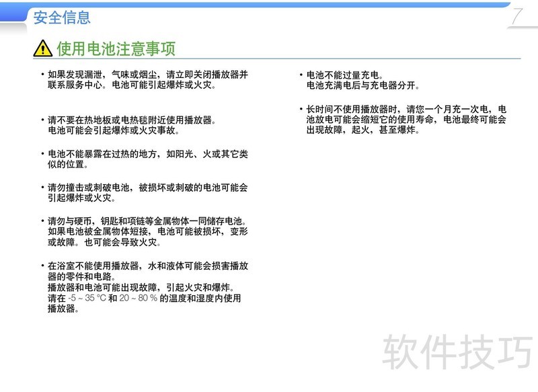Click the line starting 在浴室不能使用播放器
Image resolution: width=538 pixels, height=392 pixels.
coord(148,266)
